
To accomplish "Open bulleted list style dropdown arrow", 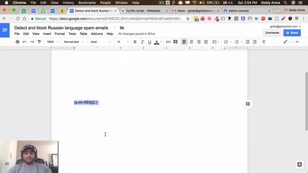I will click(x=242, y=42).
